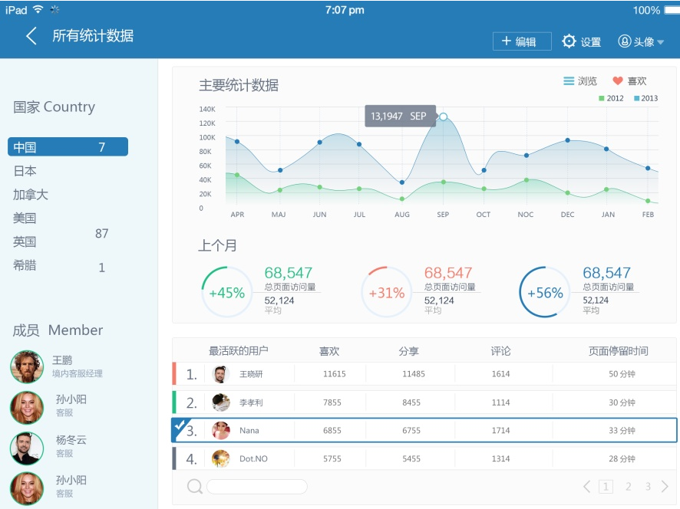Navigate back using the back arrow icon
The image size is (680, 509).
(x=31, y=35)
